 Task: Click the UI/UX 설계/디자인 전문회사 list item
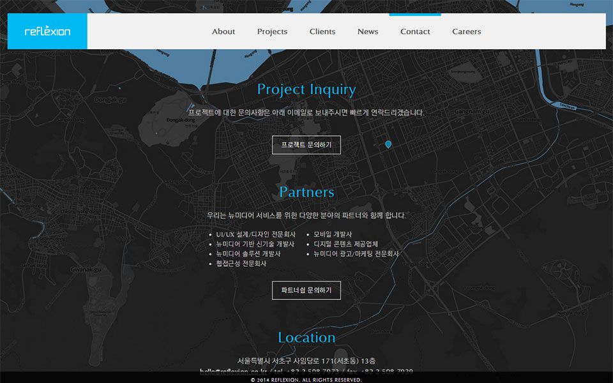click(255, 234)
